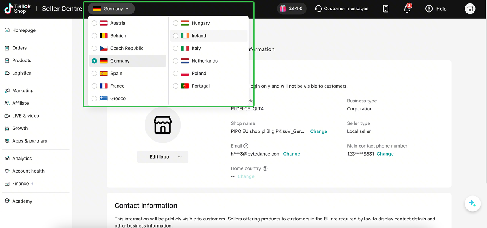The height and width of the screenshot is (228, 487).
Task: Click Change next to phone number
Action: click(385, 154)
